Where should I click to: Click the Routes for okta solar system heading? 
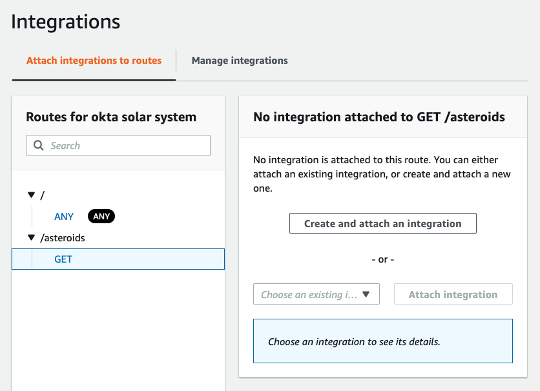(x=111, y=117)
